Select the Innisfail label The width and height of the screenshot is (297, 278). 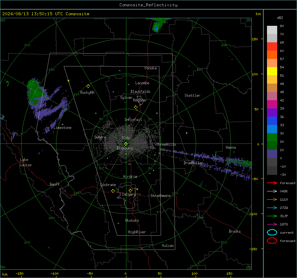pyautogui.click(x=133, y=120)
